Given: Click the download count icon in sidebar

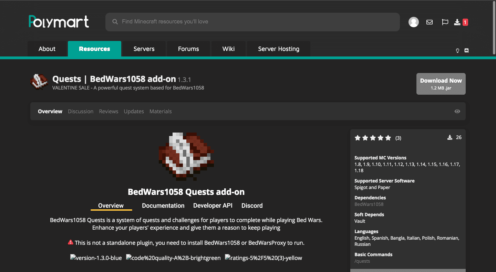Looking at the screenshot, I should coord(449,137).
